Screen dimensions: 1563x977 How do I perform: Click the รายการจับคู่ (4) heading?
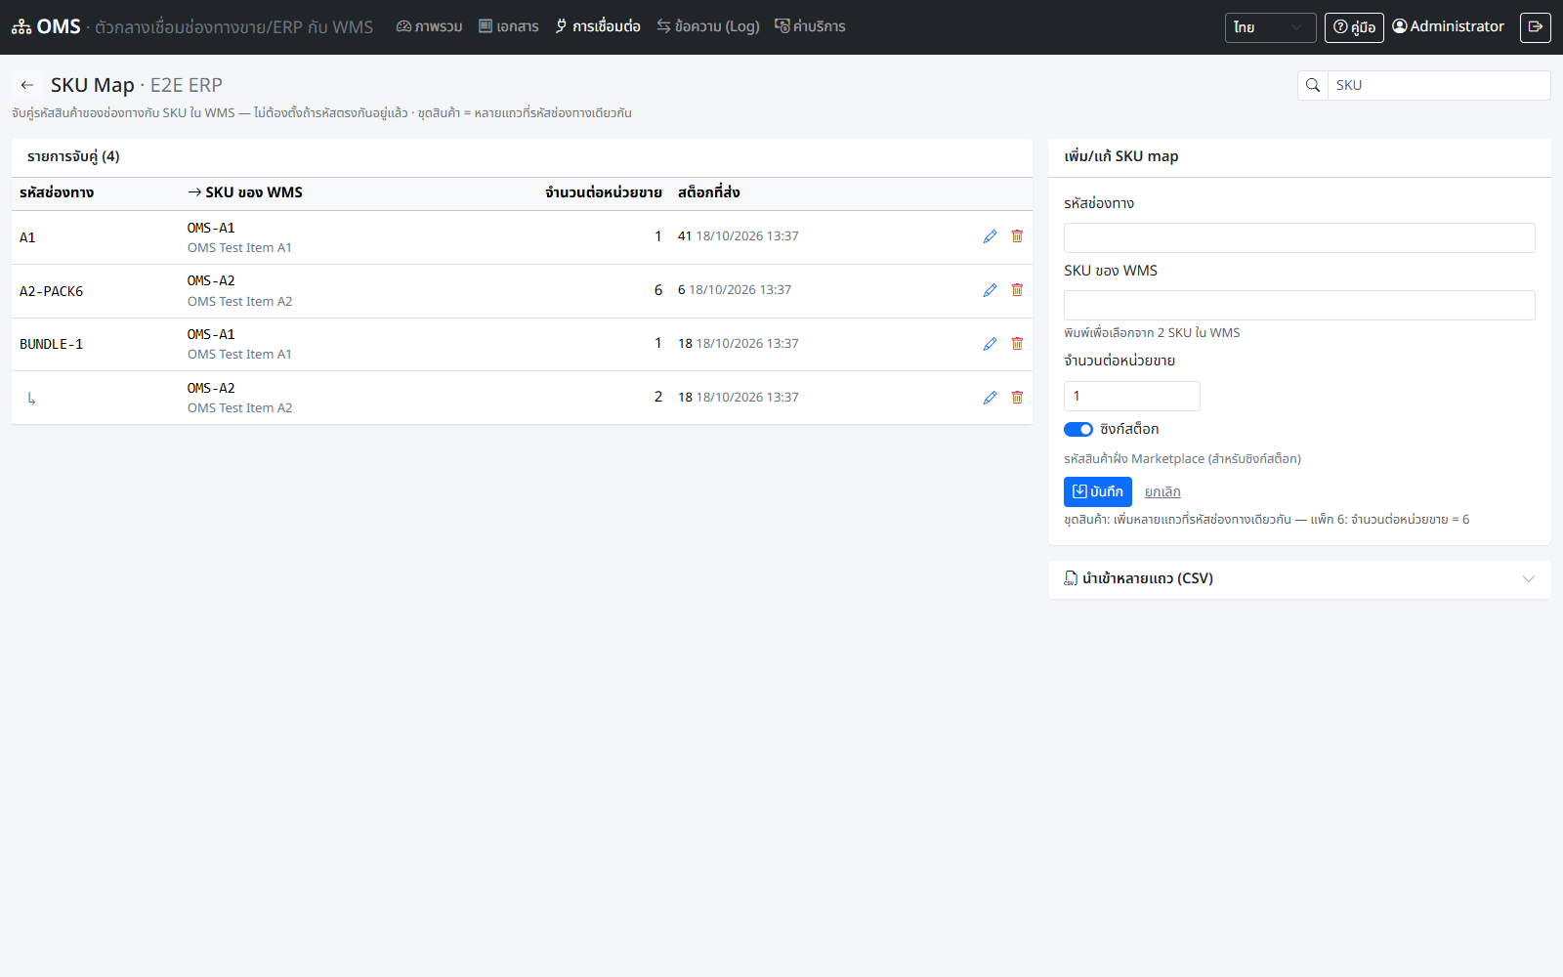point(73,156)
